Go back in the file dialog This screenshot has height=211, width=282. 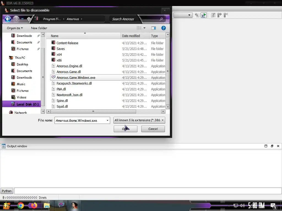tap(8, 19)
